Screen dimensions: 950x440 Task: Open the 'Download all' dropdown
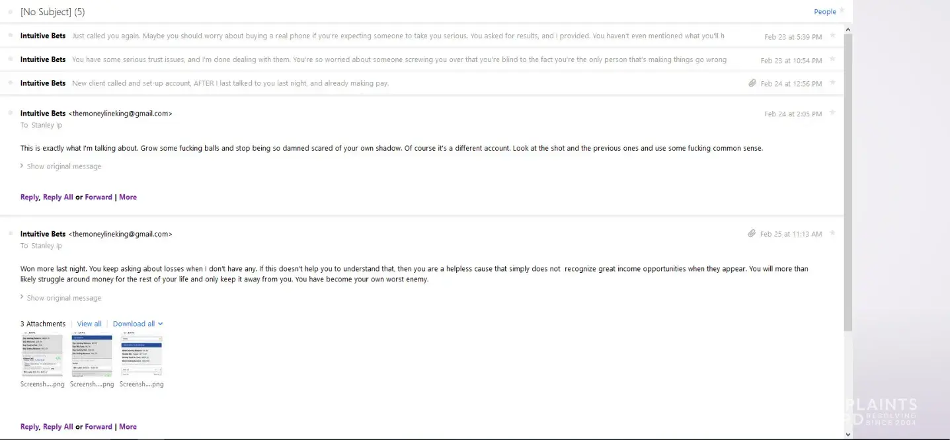coord(138,324)
